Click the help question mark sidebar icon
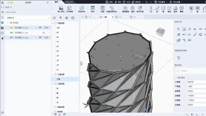This screenshot has height=116, width=206. click(2, 33)
